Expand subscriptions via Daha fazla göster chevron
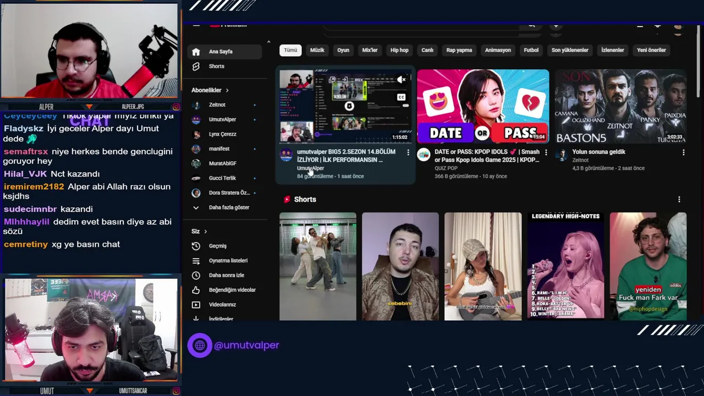This screenshot has width=704, height=396. tap(196, 207)
